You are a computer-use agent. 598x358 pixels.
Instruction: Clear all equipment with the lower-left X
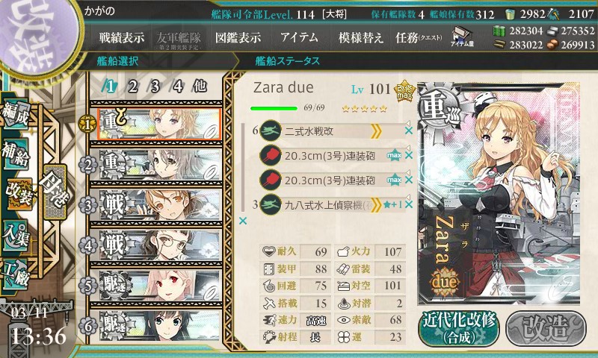point(242,221)
